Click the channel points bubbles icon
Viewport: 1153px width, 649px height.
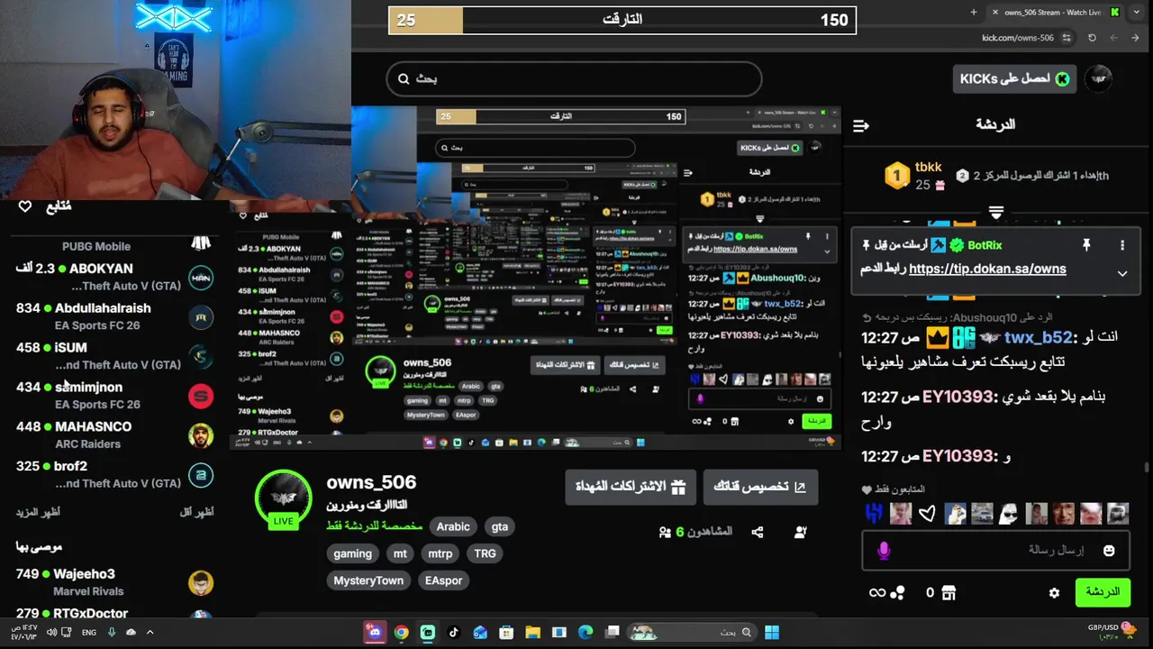[x=897, y=593]
